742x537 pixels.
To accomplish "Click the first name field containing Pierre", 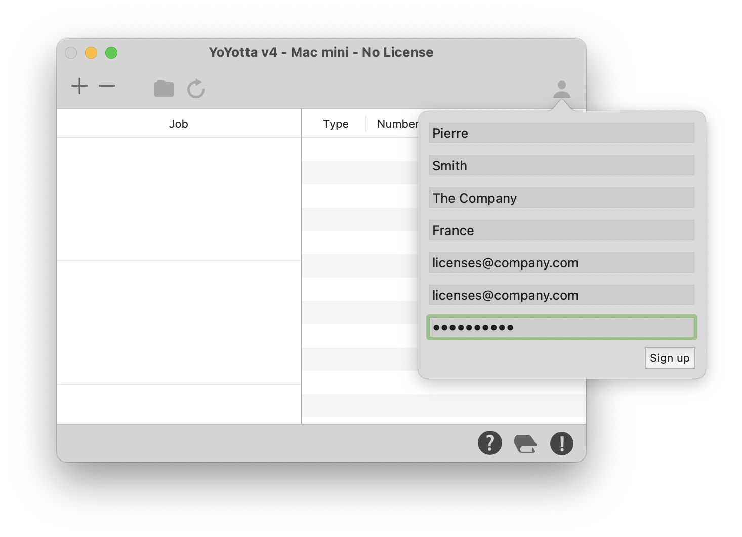I will [x=562, y=133].
